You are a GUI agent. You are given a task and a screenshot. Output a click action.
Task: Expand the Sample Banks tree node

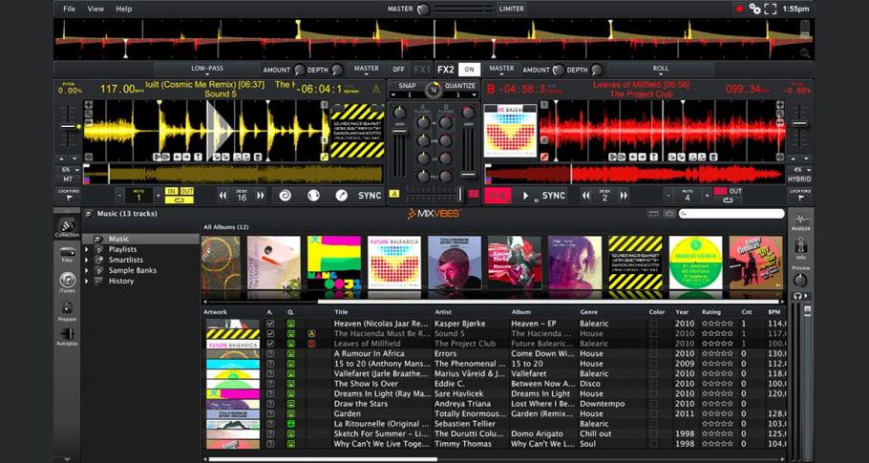pos(87,270)
